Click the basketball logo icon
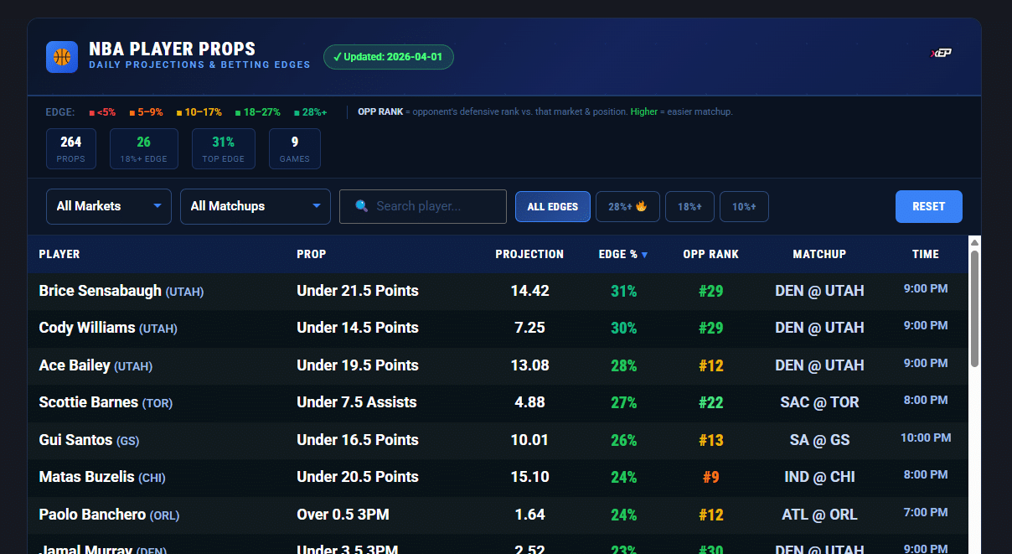The width and height of the screenshot is (1012, 554). (x=62, y=57)
